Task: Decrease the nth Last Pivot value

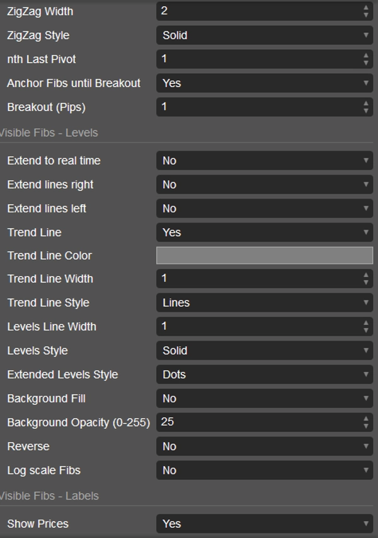Action: pos(366,62)
